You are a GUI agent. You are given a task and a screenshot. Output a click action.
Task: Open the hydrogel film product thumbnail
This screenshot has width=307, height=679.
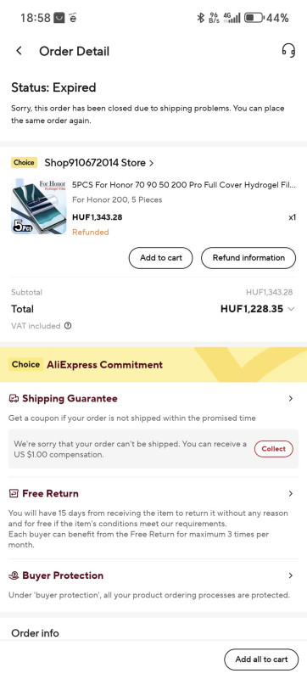[x=39, y=206]
